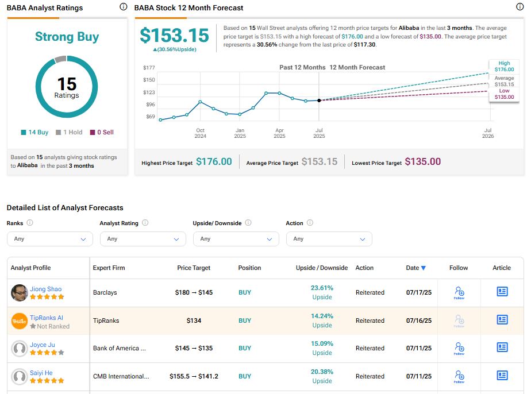Open the Action filter dropdown

tap(329, 239)
